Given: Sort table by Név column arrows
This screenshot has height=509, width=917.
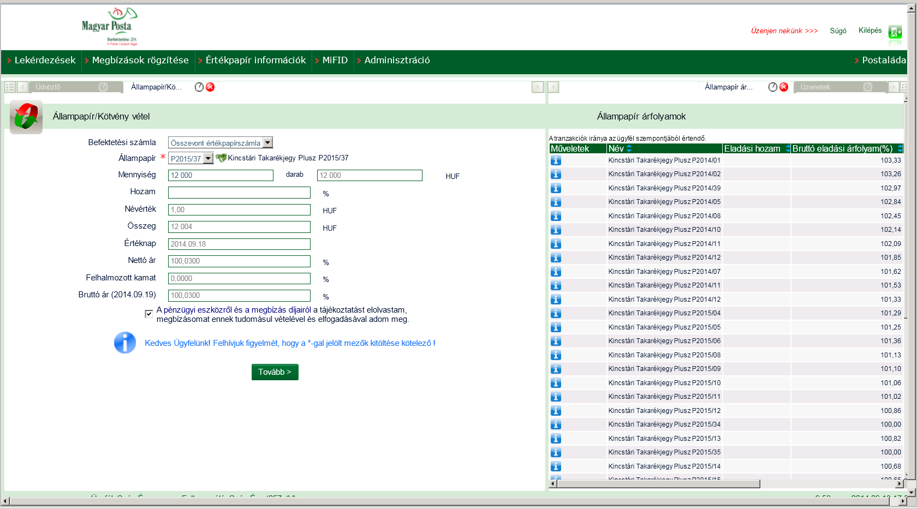Looking at the screenshot, I should click(x=629, y=148).
